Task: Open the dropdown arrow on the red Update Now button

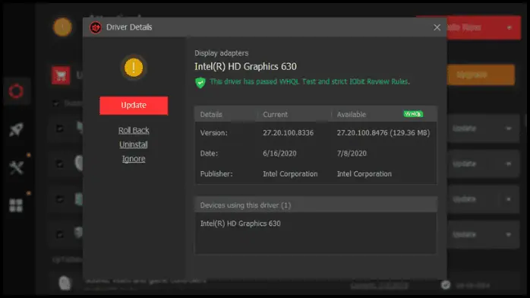Action: (509, 27)
